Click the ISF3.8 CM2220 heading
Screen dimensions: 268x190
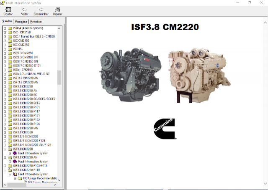165,27
